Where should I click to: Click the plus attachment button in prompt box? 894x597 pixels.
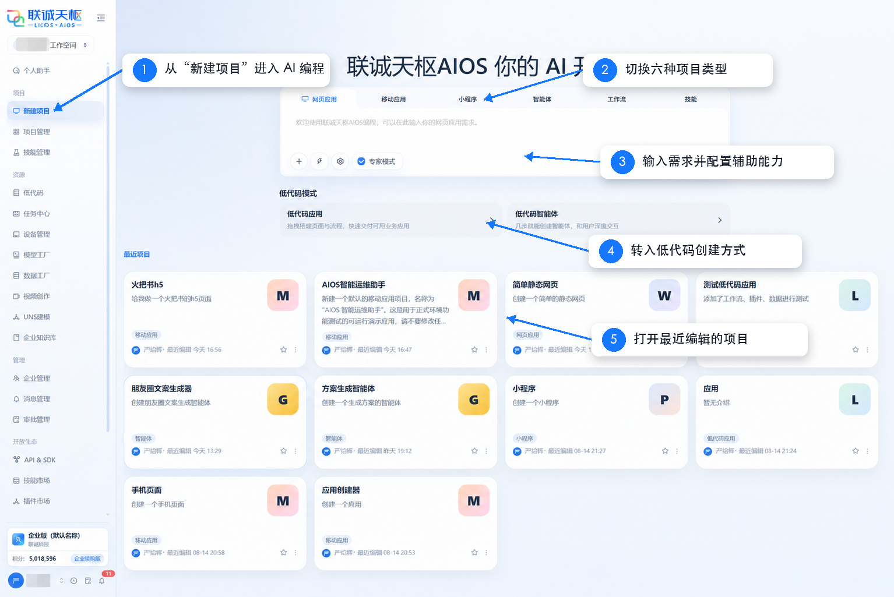point(299,161)
